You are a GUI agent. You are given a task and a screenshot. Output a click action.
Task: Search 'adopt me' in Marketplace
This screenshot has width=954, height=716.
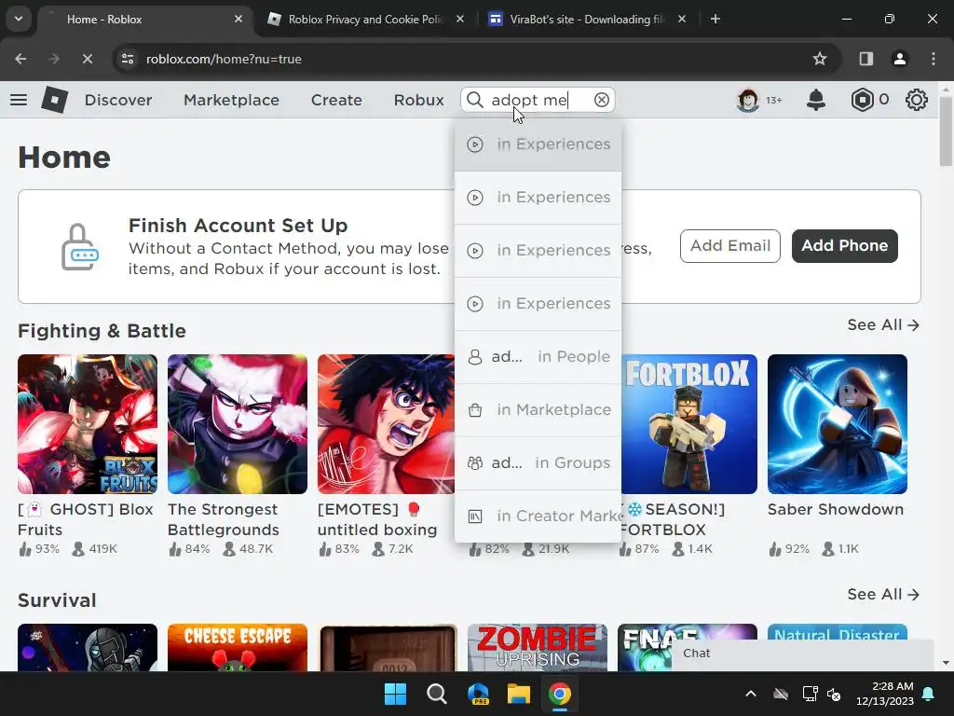tap(538, 410)
